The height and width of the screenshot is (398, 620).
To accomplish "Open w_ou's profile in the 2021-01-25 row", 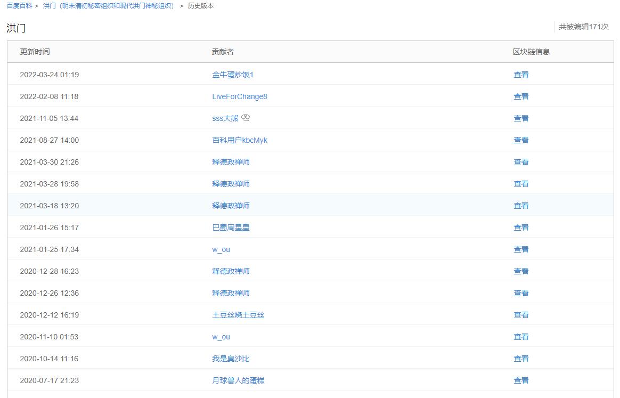I will click(220, 249).
